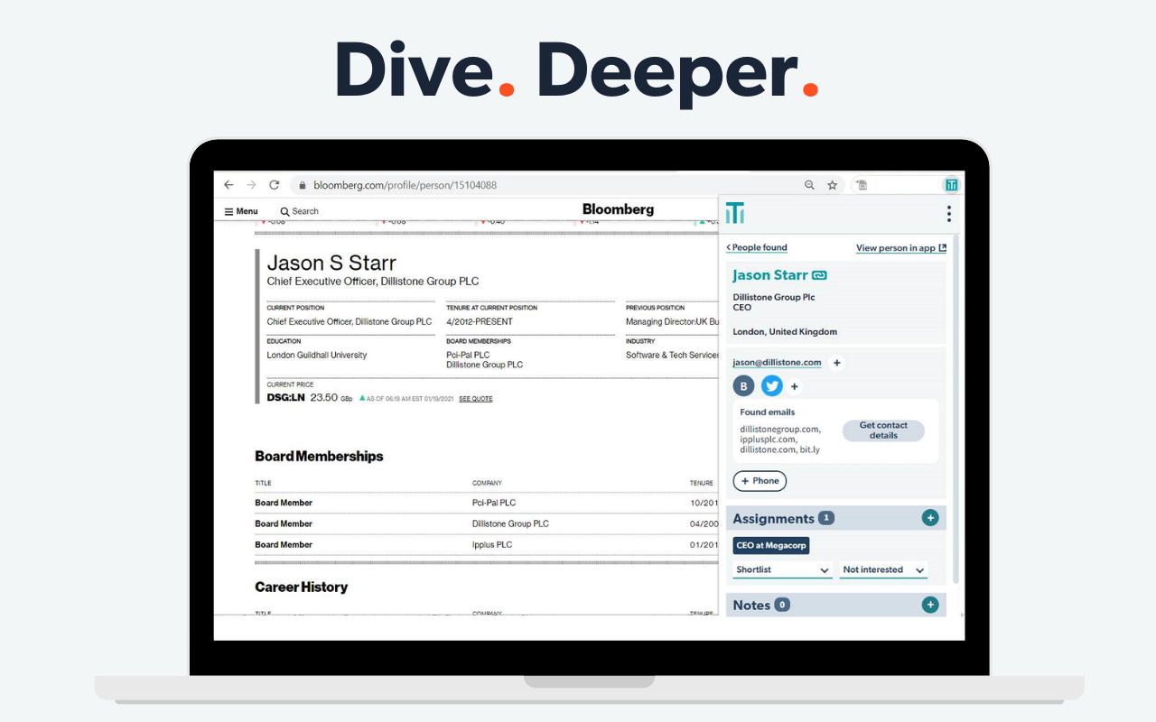Open the three-dot panel menu
Viewport: 1156px width, 722px height.
(x=948, y=214)
